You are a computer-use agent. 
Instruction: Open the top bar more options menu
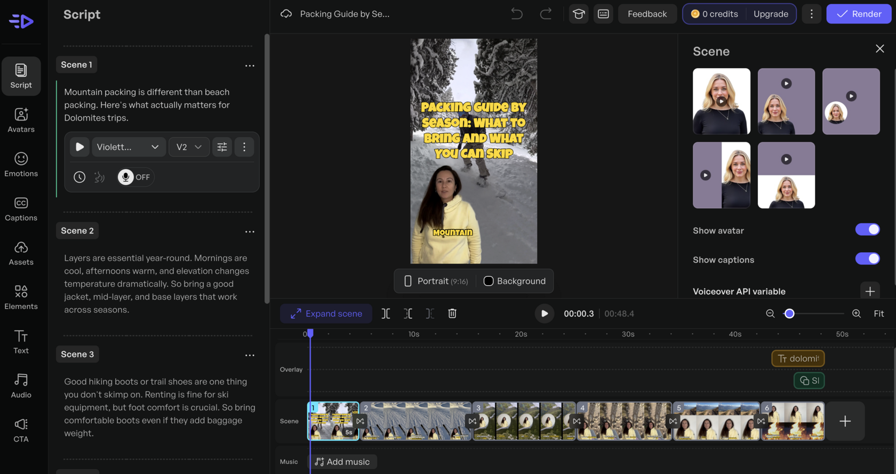812,14
